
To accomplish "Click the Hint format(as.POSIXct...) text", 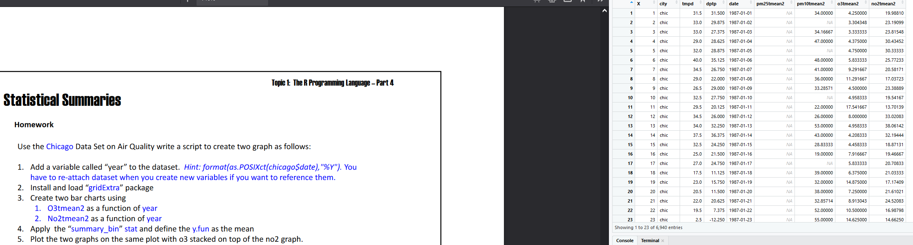I will click(263, 167).
